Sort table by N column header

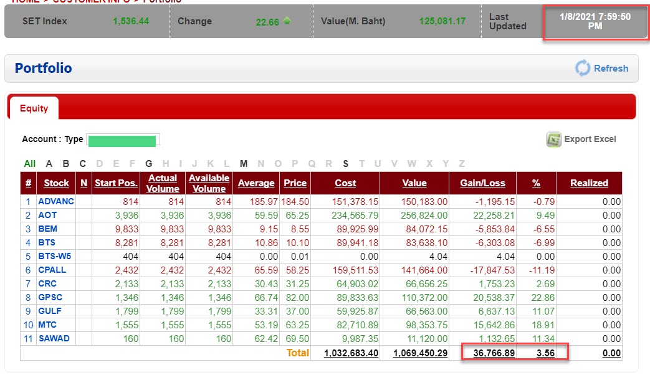coord(84,183)
